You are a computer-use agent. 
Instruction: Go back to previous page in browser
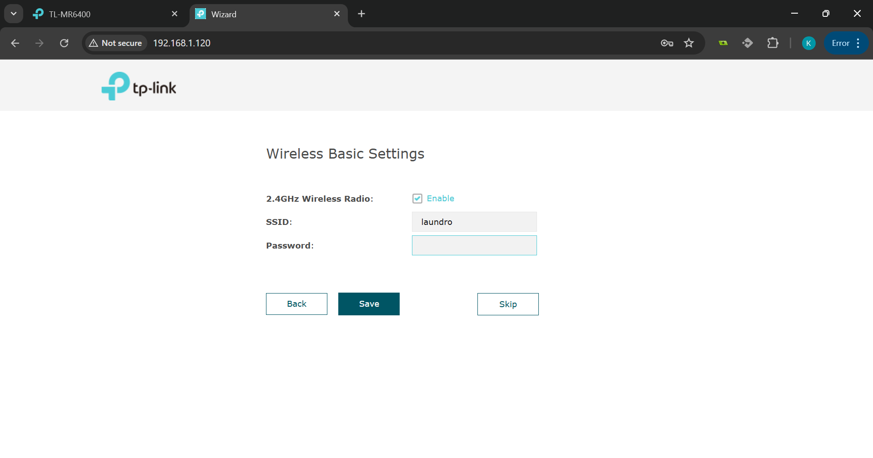(15, 43)
